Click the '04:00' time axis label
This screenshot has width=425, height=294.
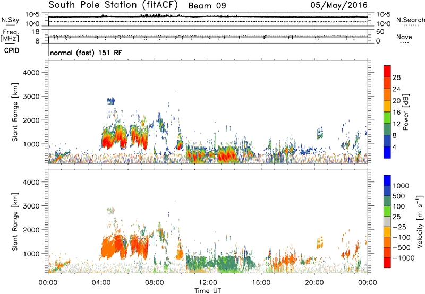pyautogui.click(x=101, y=283)
